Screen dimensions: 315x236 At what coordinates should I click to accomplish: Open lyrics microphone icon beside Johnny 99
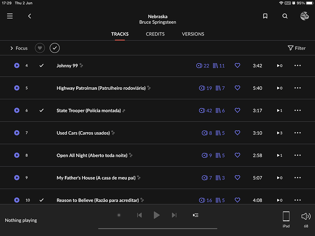(81, 66)
